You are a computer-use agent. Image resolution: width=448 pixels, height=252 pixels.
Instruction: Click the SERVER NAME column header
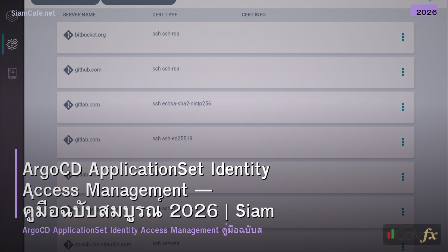79,15
